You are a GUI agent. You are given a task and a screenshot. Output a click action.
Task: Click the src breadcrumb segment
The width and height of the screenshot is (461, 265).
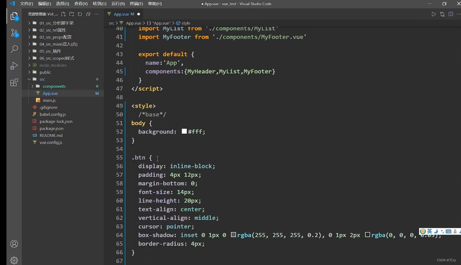tap(111, 23)
